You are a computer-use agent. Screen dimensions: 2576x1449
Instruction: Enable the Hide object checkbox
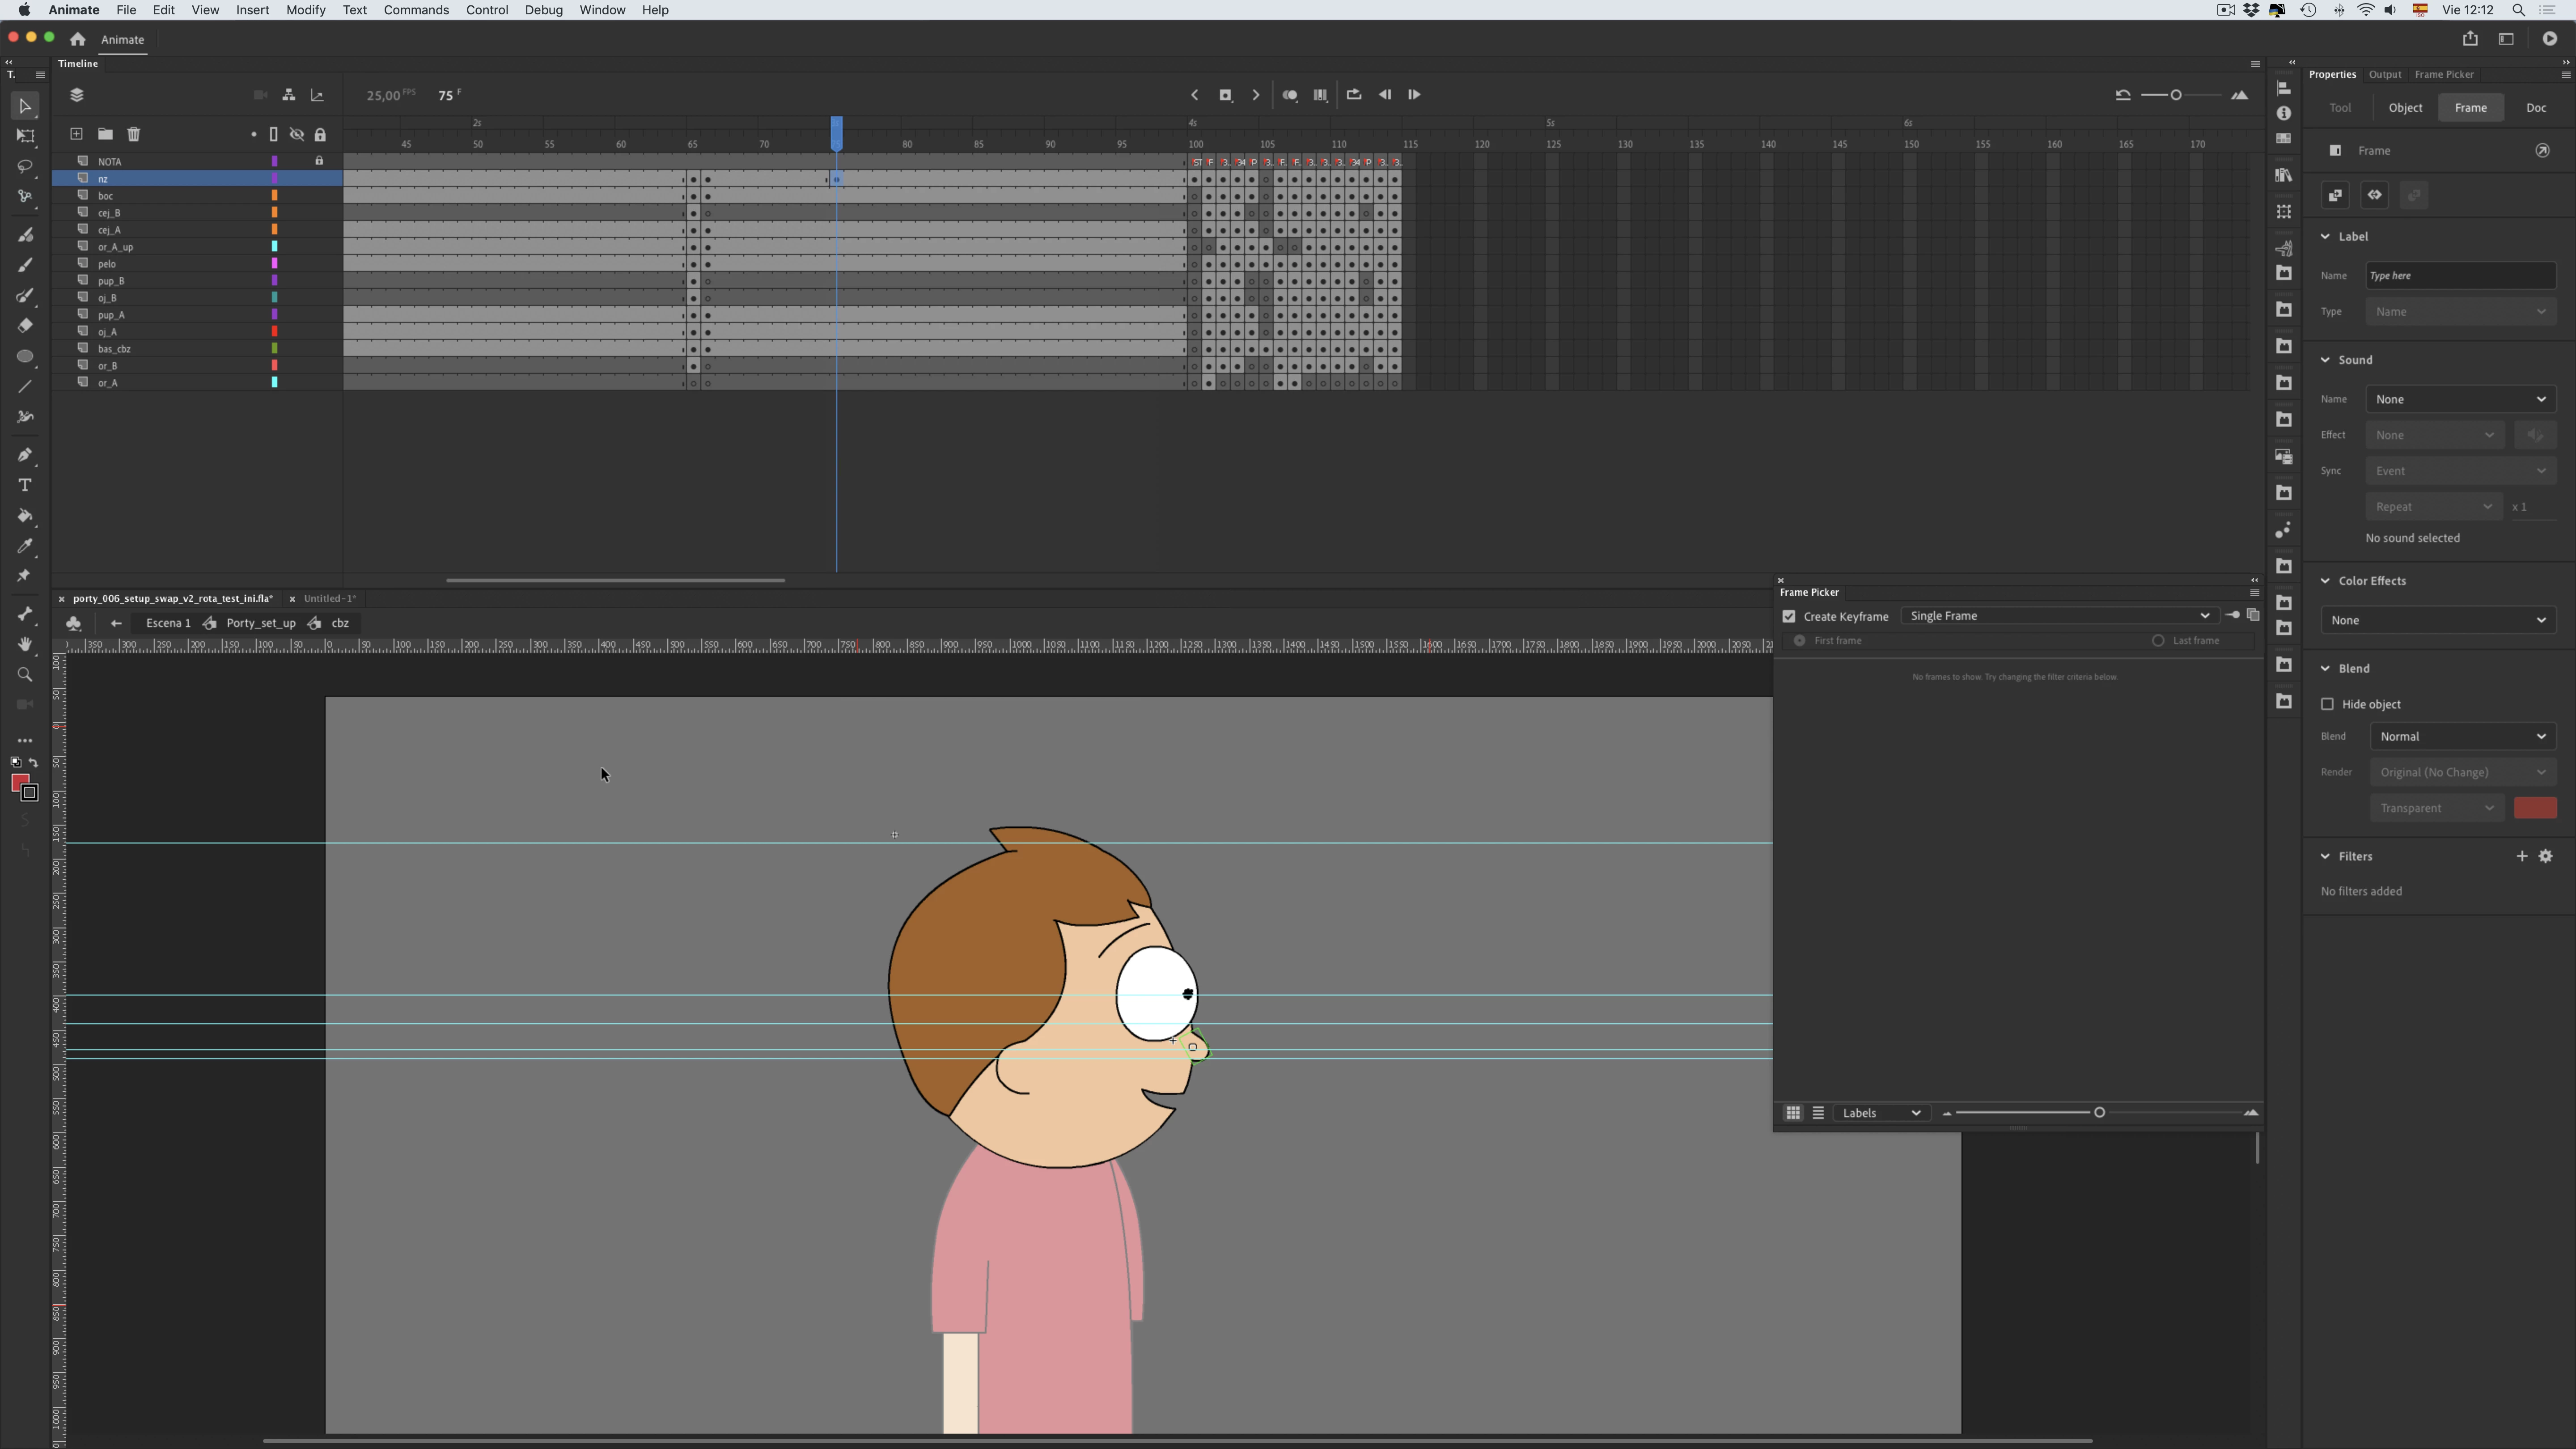pos(2327,705)
